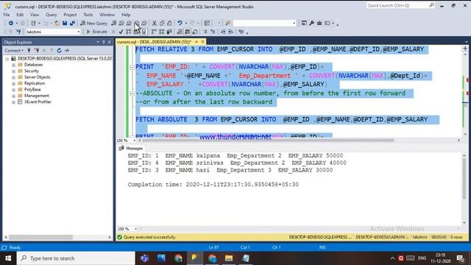The height and width of the screenshot is (265, 471).
Task: Open the Window menu
Action: (107, 15)
